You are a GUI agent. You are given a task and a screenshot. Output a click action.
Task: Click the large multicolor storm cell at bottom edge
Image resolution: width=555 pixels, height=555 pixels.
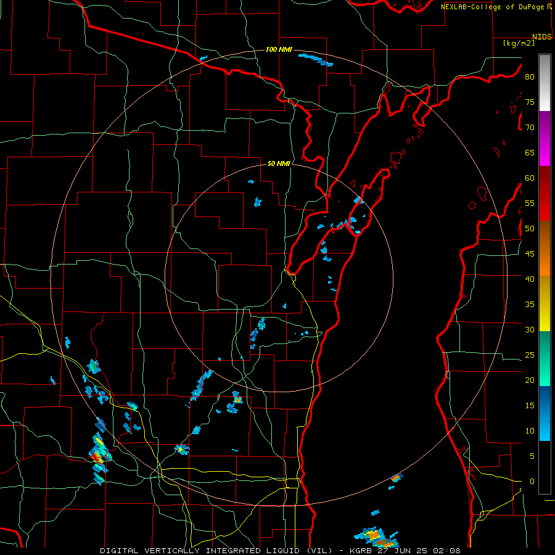point(377,537)
